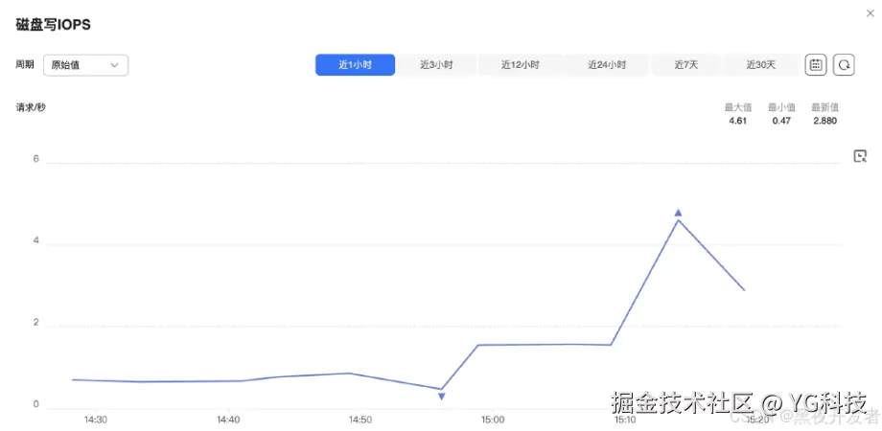Switch to 近12小时 time range
The width and height of the screenshot is (882, 431).
(520, 65)
